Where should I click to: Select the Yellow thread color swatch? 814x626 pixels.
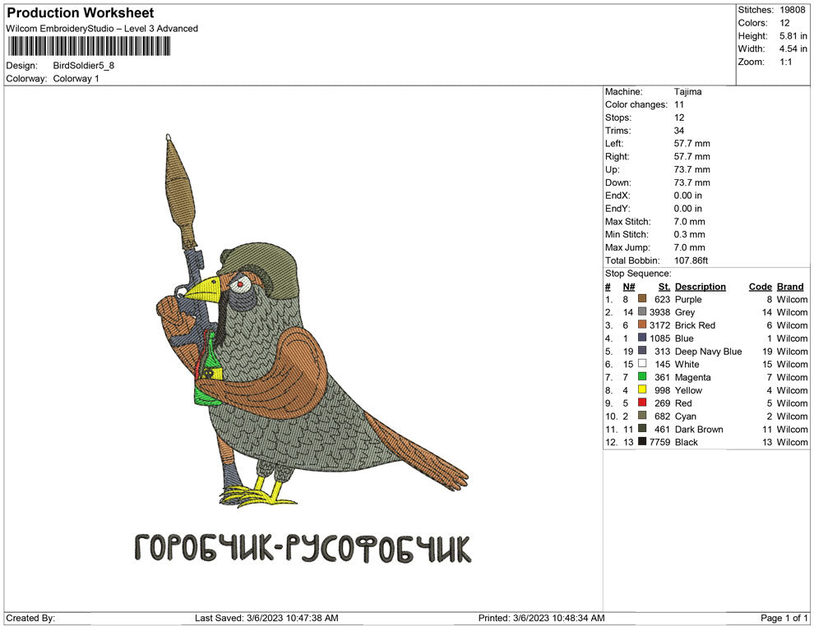[x=642, y=390]
